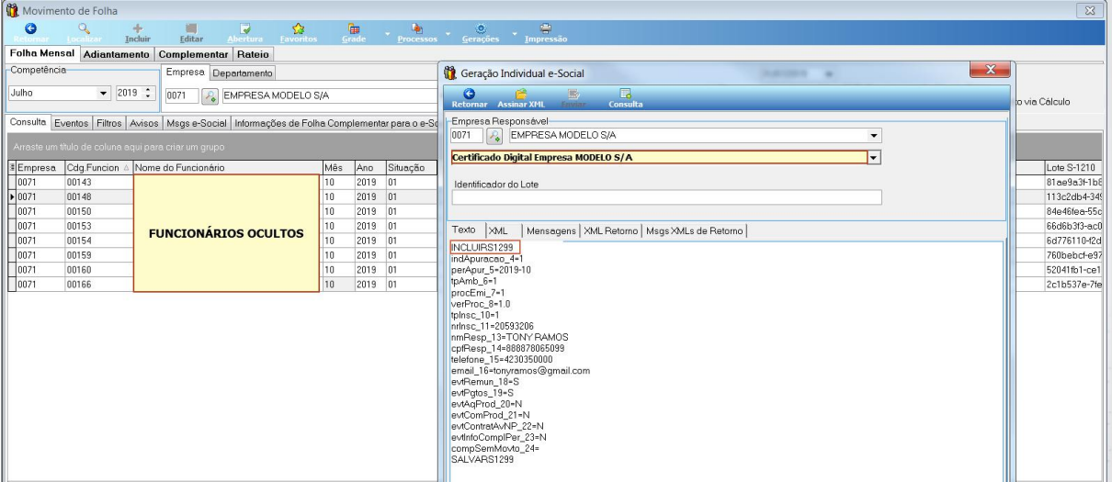Open the Localizar magnifier tool
Viewport: 1112px width, 482px height.
click(x=83, y=33)
